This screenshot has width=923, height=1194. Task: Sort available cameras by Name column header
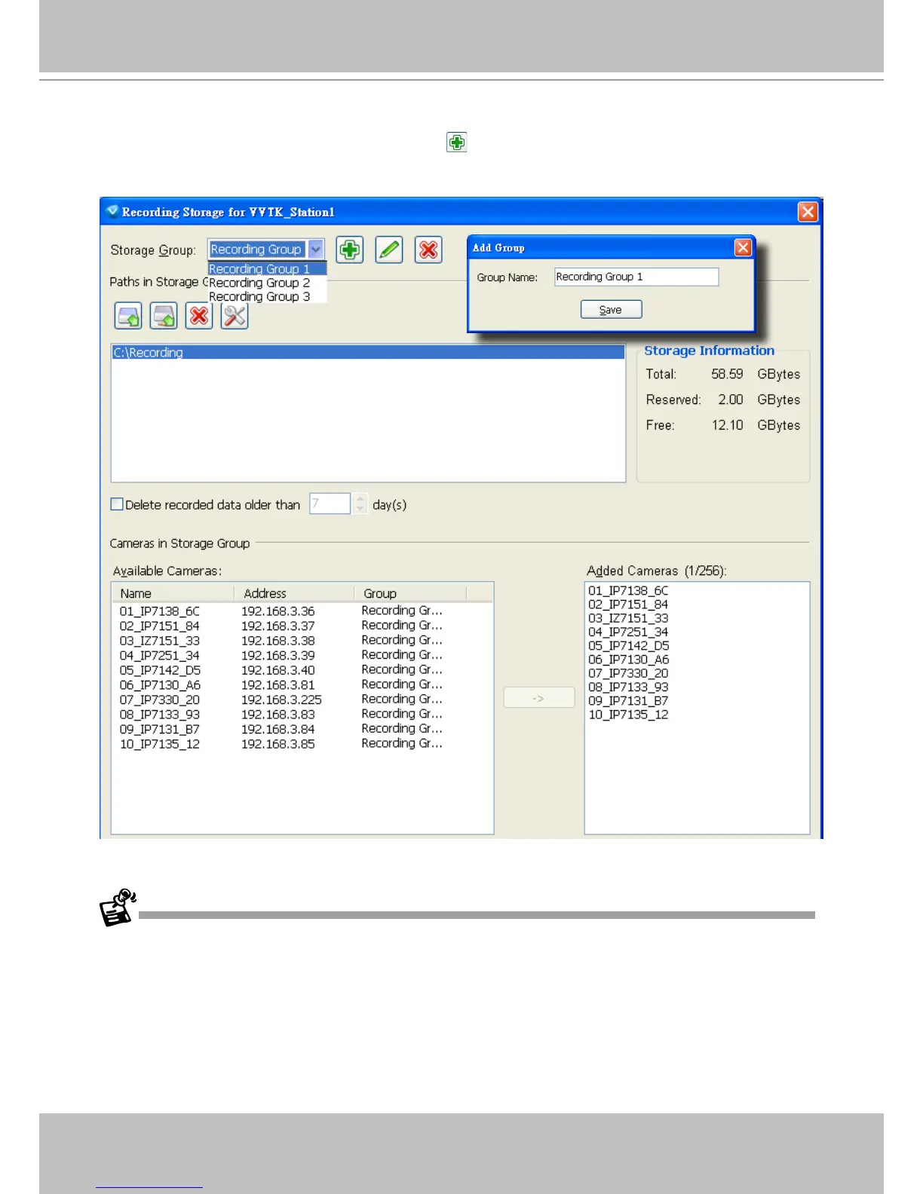[173, 593]
